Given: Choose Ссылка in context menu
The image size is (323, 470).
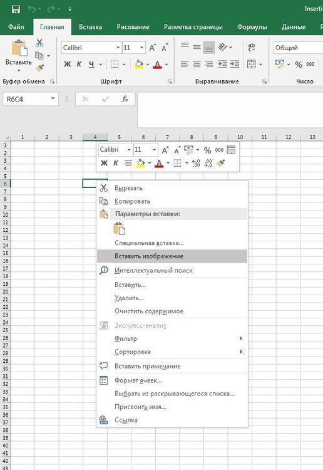Looking at the screenshot, I should click(172, 420).
